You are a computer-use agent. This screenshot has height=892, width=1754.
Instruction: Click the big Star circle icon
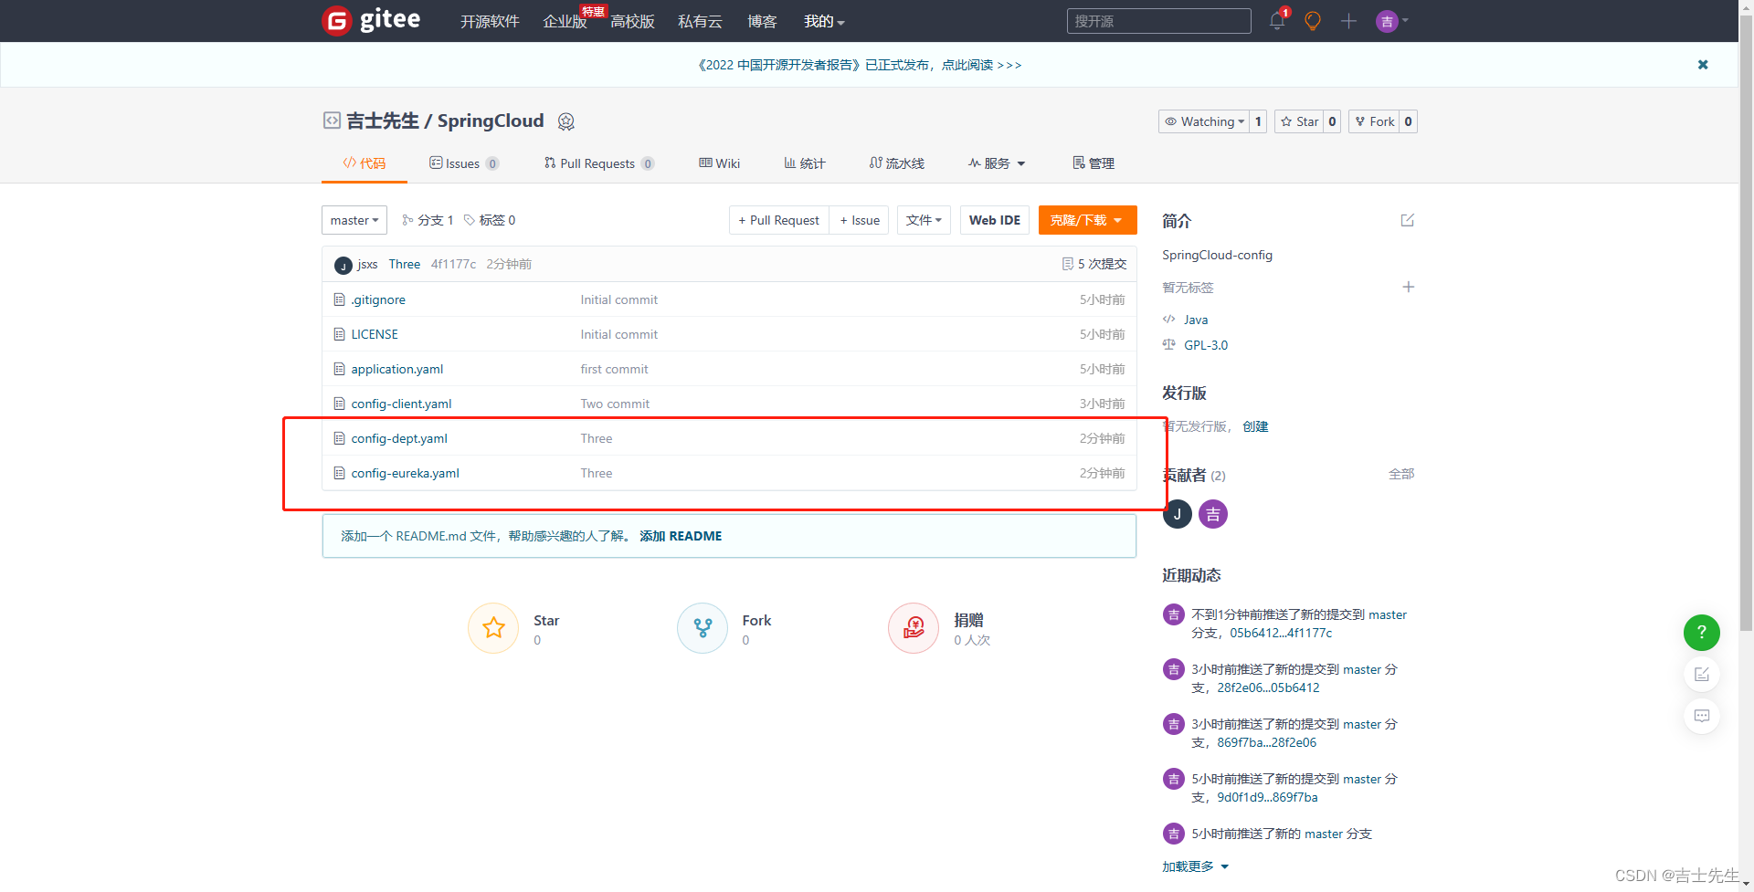click(493, 628)
